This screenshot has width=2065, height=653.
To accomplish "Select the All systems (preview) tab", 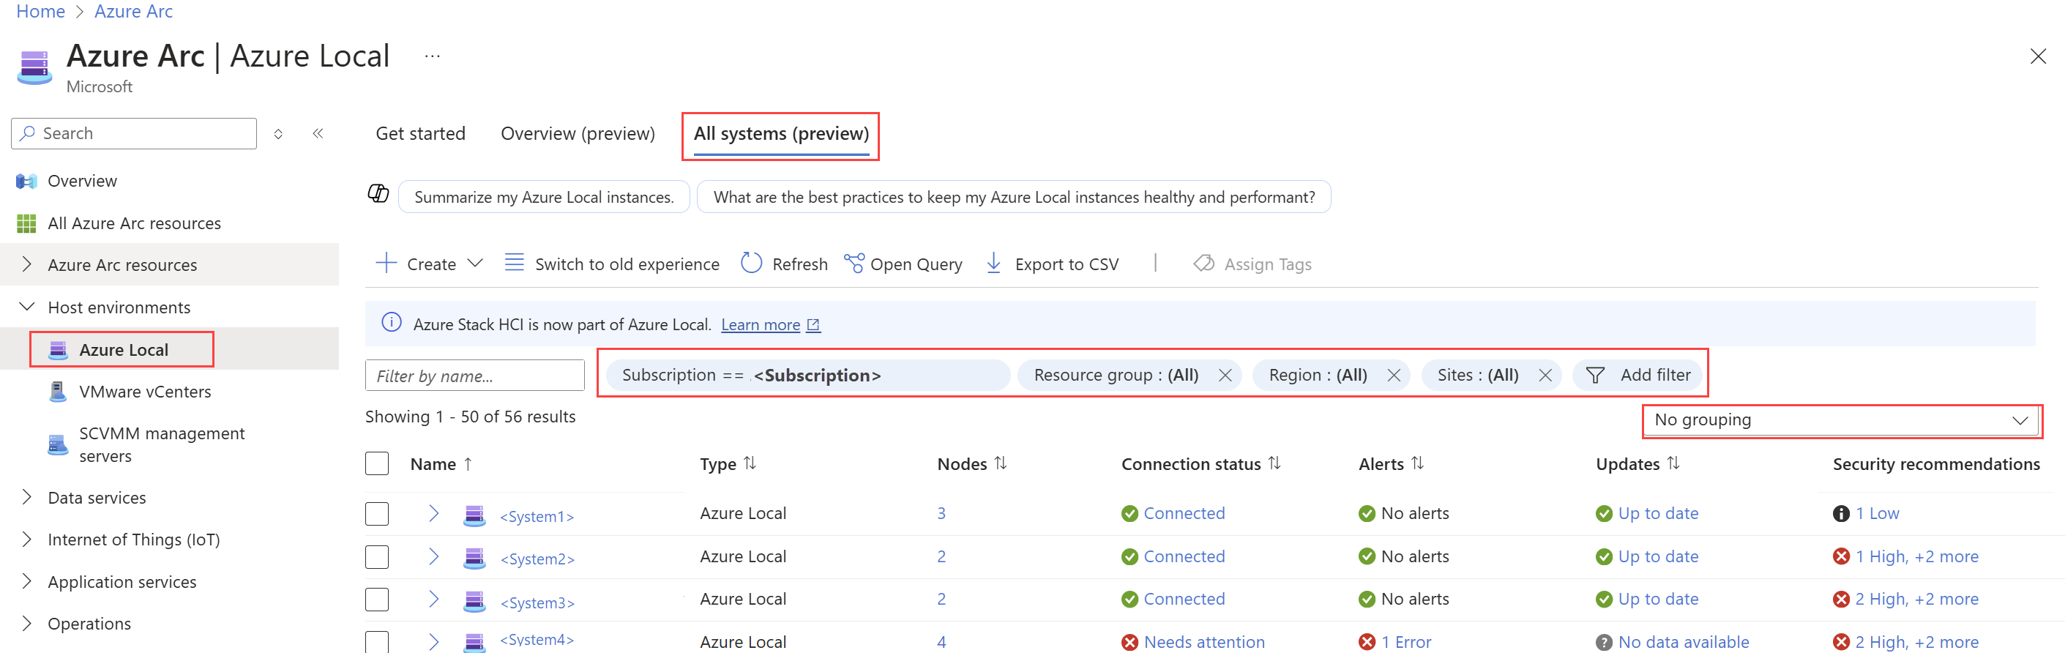I will tap(781, 134).
